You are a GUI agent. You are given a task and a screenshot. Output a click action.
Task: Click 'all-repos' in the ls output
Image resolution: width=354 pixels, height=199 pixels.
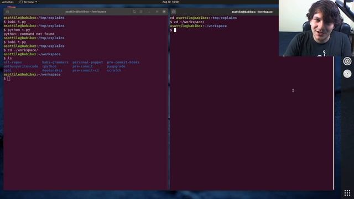click(13, 62)
